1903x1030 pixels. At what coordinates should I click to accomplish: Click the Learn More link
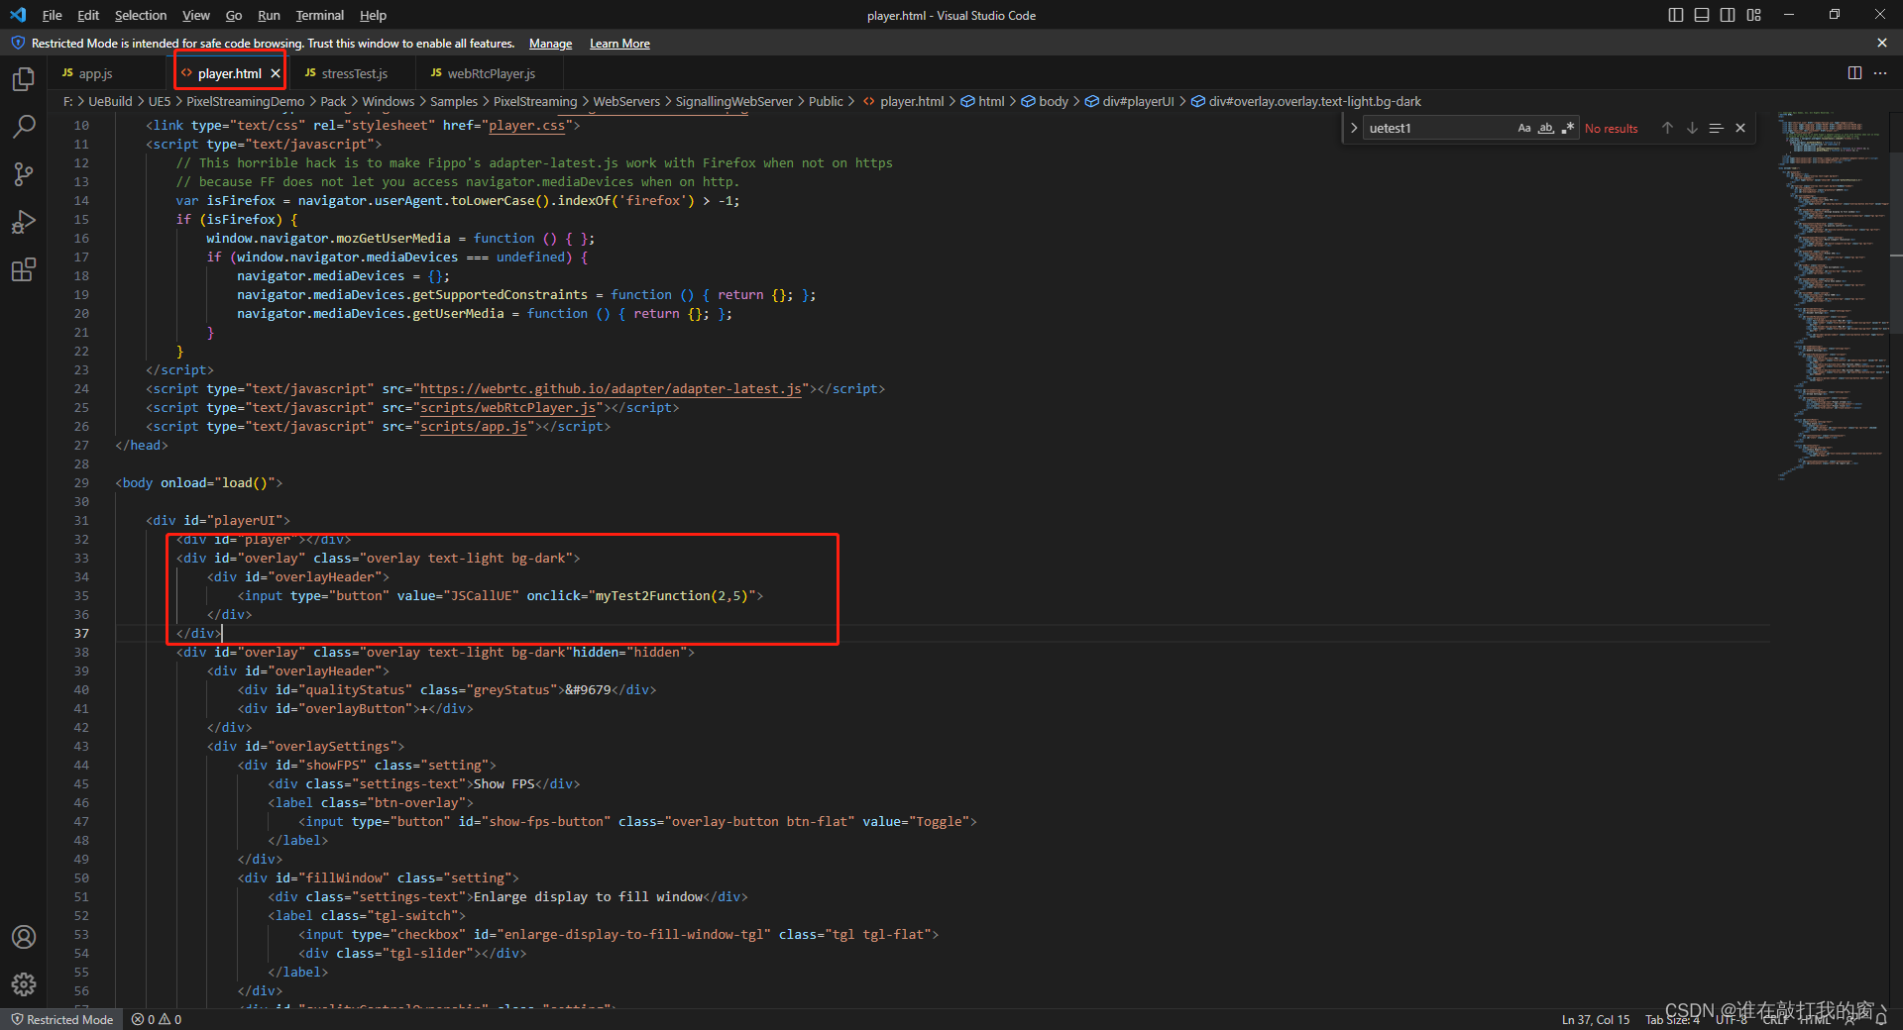(619, 44)
